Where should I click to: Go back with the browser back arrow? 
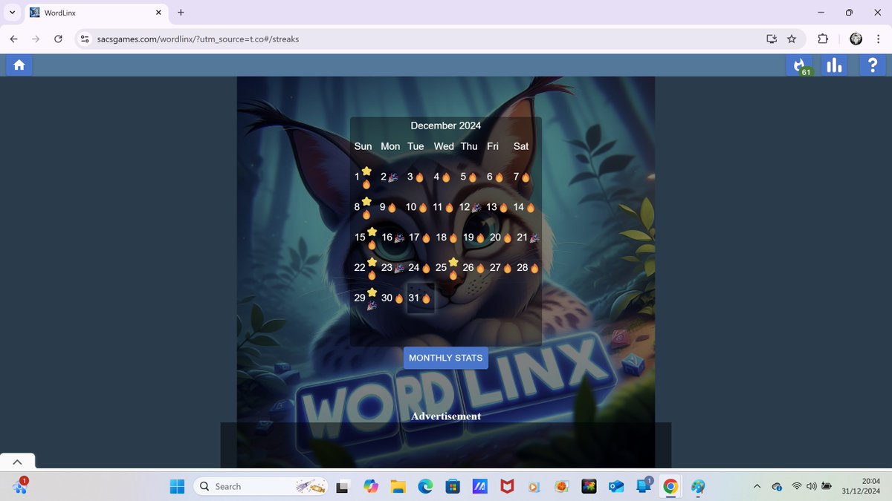pyautogui.click(x=14, y=39)
